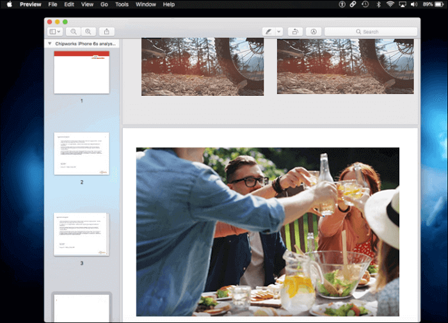Click the Bluetooth status icon
The image size is (448, 323).
click(x=378, y=4)
